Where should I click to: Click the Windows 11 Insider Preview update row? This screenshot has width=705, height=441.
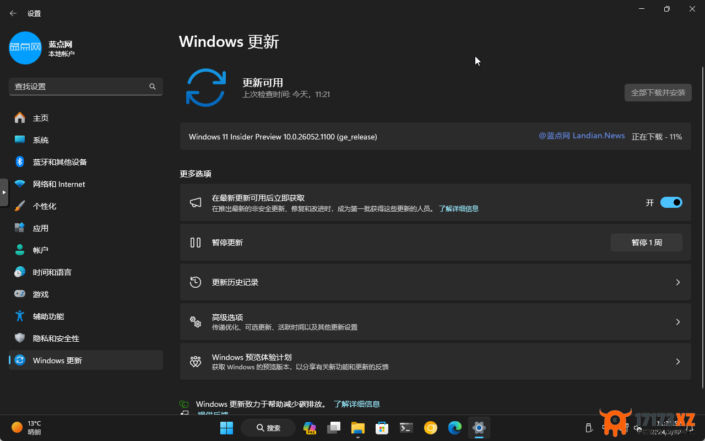point(435,136)
